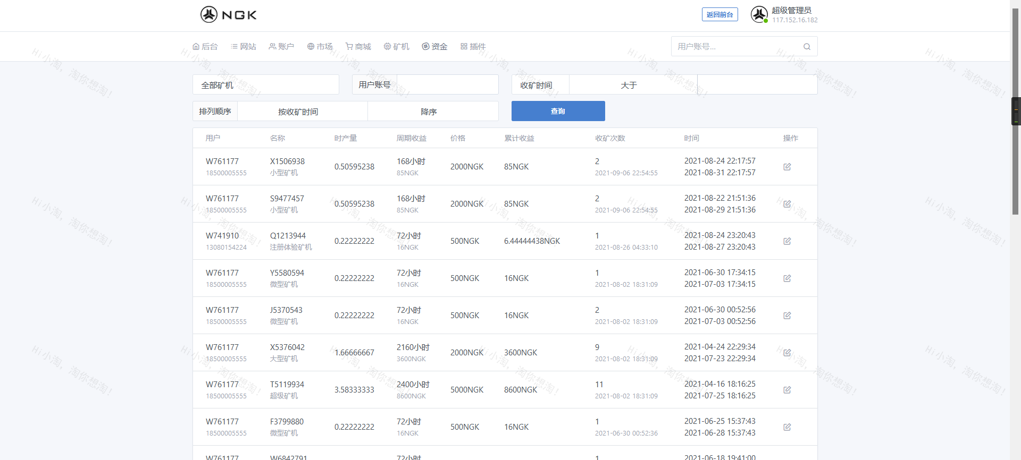Edit miner X5376042 row icon
Screen dimensions: 1021x460
787,353
